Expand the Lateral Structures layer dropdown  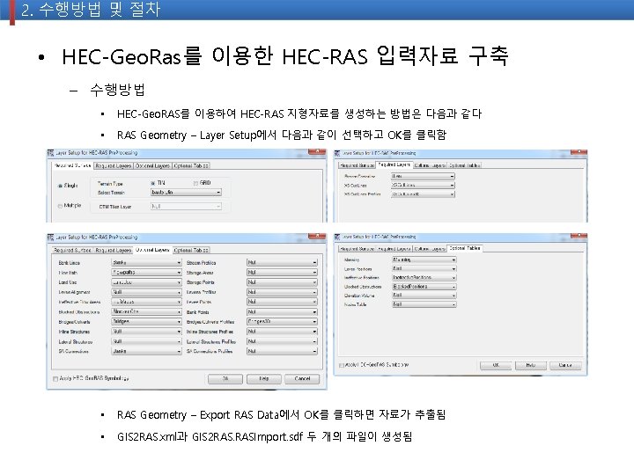pos(146,341)
